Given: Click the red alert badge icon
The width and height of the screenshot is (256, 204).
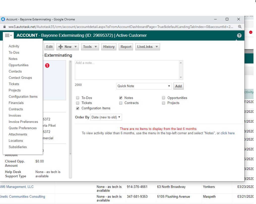Looking at the screenshot, I should tap(47, 65).
